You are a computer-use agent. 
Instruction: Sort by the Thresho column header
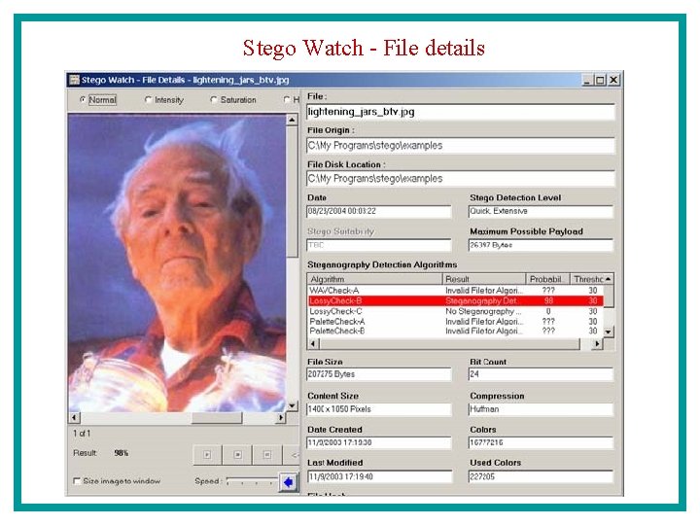coord(587,279)
